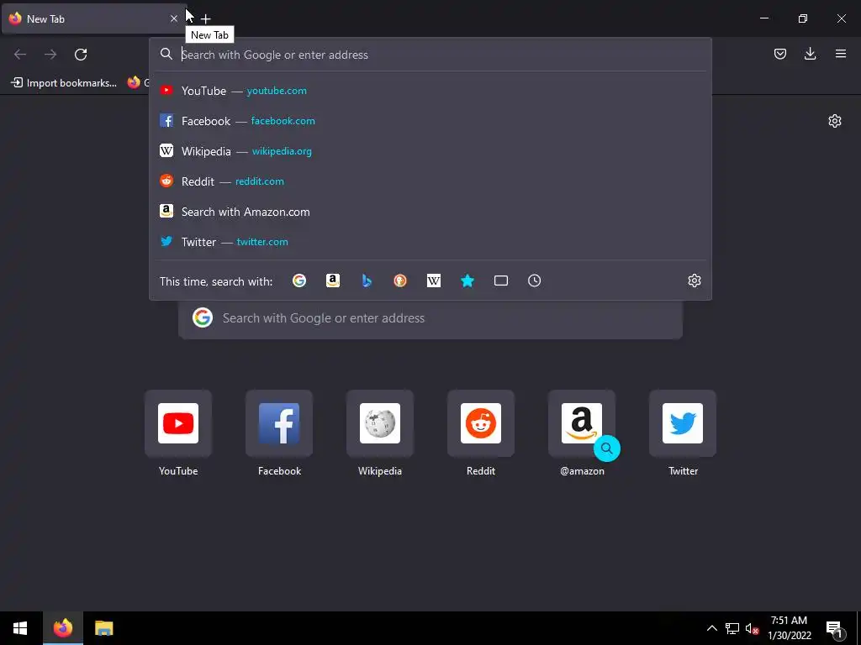The image size is (861, 645).
Task: Click the Google logo in the page search box
Action: pos(203,317)
